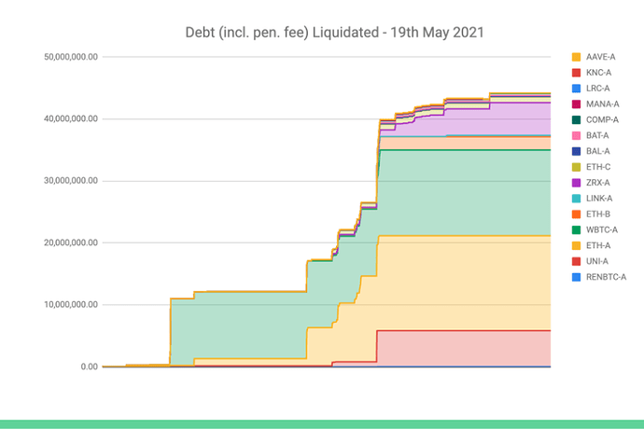Image resolution: width=644 pixels, height=429 pixels.
Task: Click the 50,000,000.00 y-axis label
Action: (72, 57)
